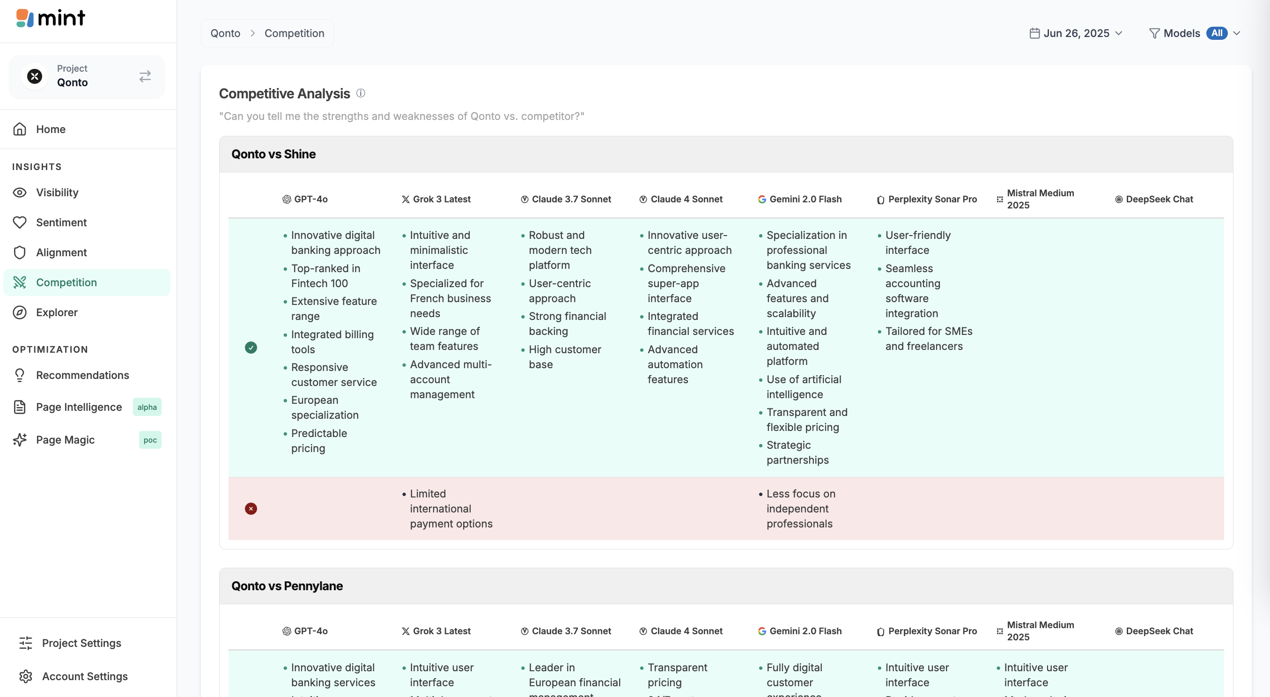
Task: Click the info icon beside Competitive Analysis
Action: pyautogui.click(x=361, y=93)
